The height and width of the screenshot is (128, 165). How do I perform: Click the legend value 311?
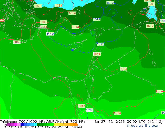(67, 127)
